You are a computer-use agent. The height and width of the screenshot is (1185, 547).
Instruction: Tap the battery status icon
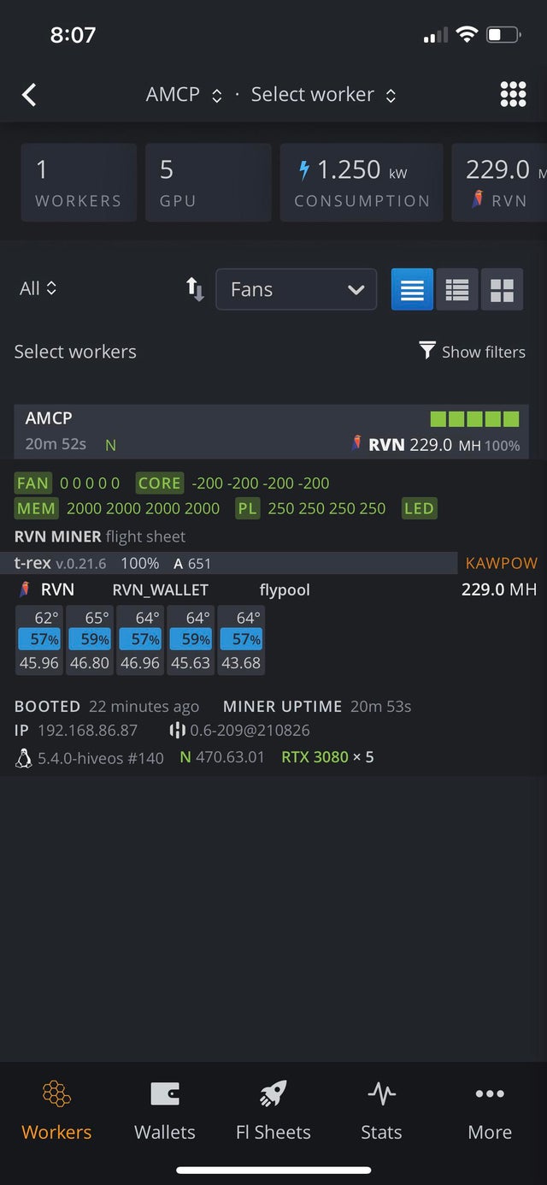[503, 35]
